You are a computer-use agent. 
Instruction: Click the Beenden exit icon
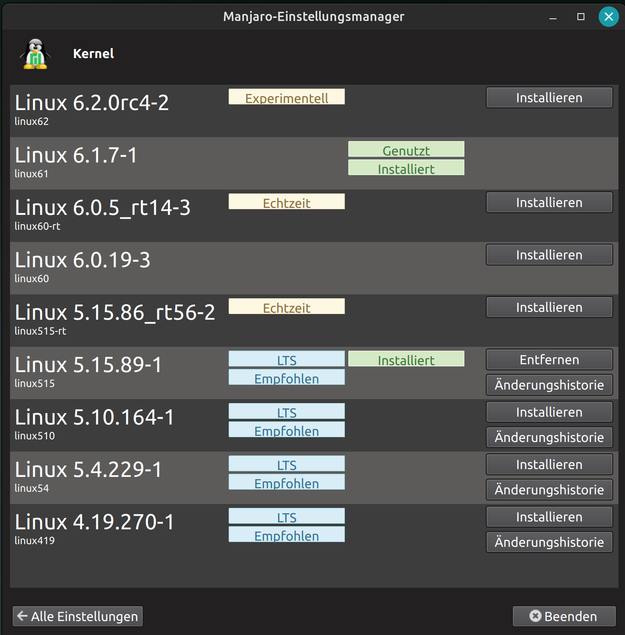[x=536, y=616]
